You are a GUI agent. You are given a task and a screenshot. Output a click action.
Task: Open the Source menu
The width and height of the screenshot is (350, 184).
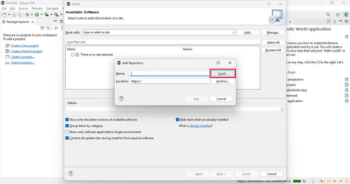tap(23, 8)
